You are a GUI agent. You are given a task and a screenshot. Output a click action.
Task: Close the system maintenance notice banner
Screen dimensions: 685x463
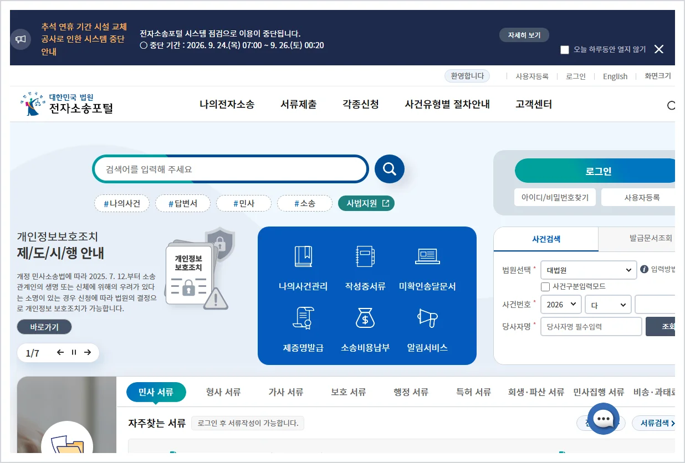tap(659, 49)
